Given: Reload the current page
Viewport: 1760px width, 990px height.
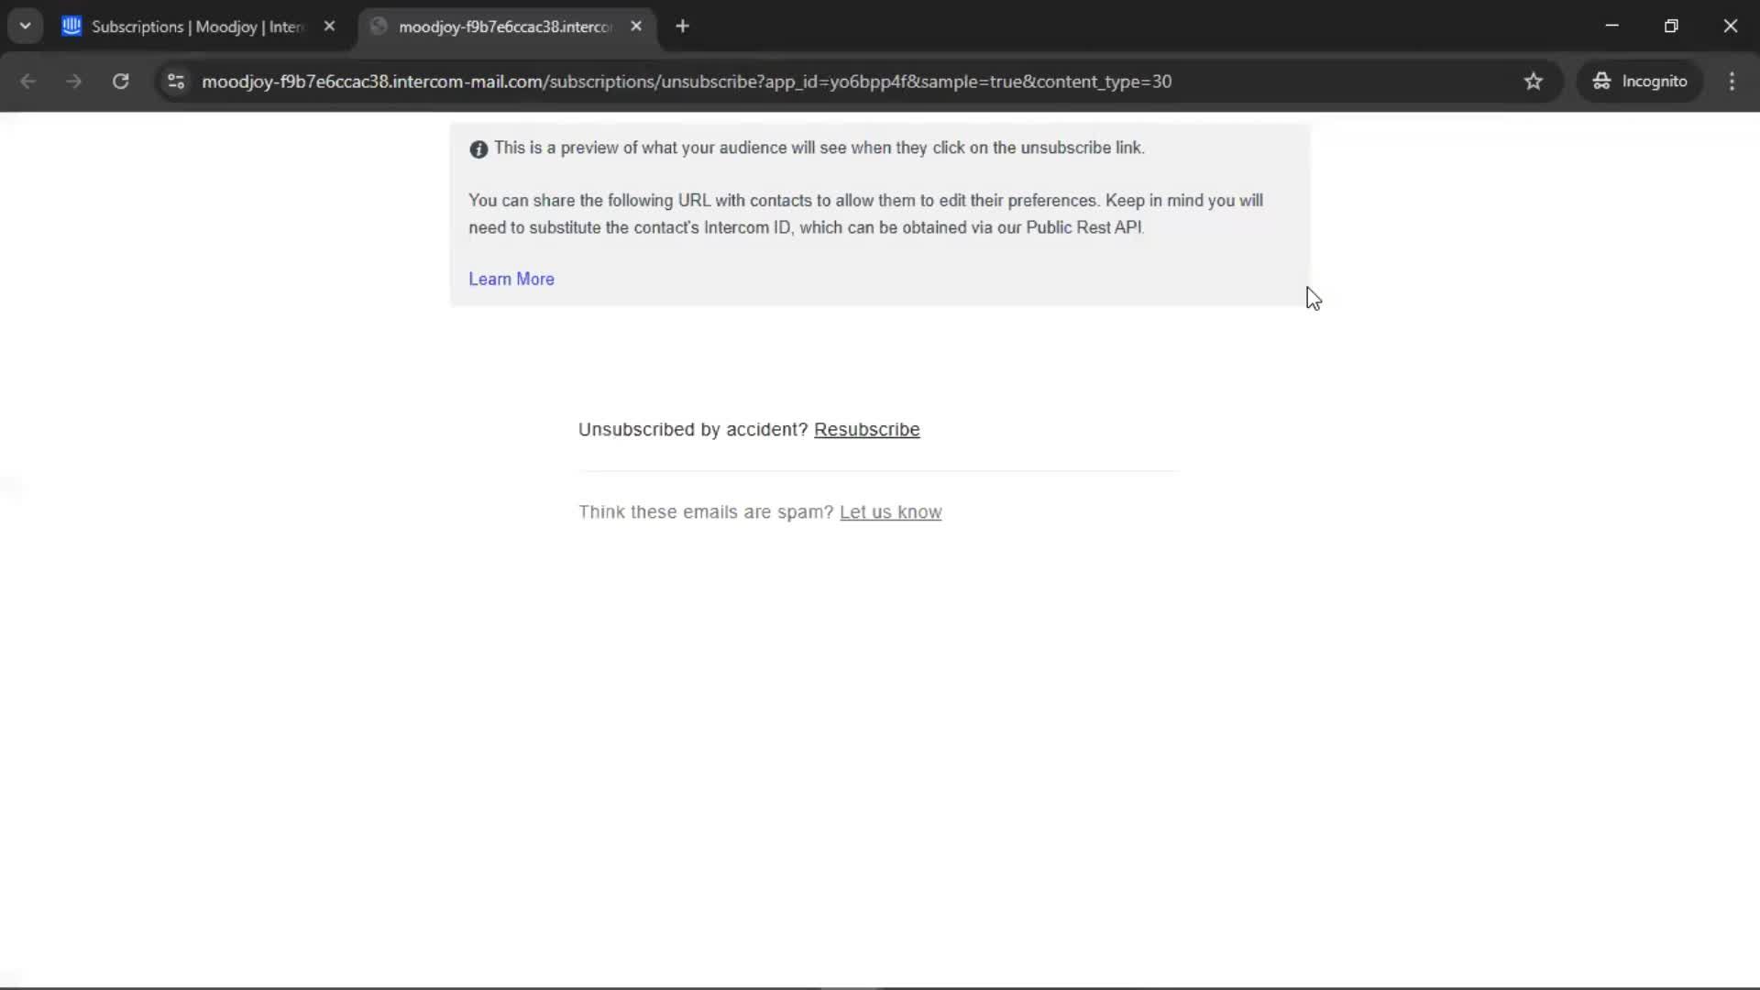Looking at the screenshot, I should [x=120, y=82].
